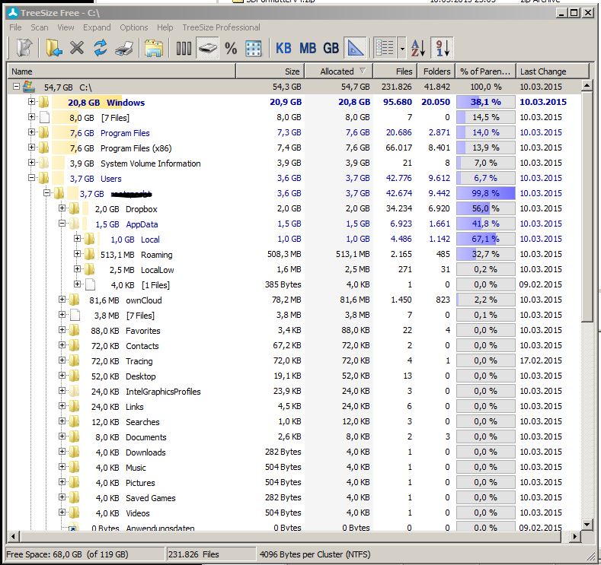Screen dimensions: 601x565
Task: Click the [1 Files] file icon under AppData
Action: point(90,284)
